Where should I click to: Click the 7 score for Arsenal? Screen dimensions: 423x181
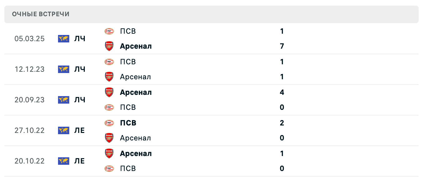click(282, 46)
